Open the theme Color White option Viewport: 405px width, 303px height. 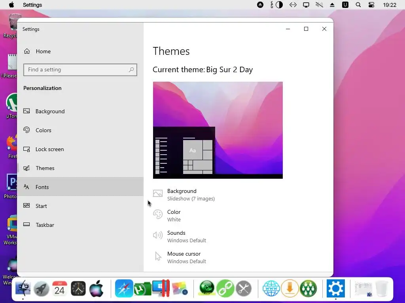point(167,216)
